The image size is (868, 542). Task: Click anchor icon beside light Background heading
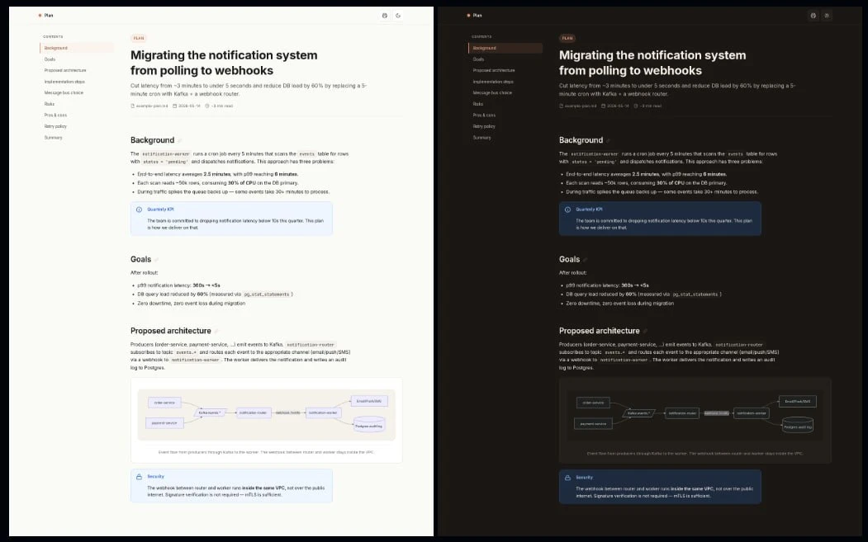coord(179,141)
